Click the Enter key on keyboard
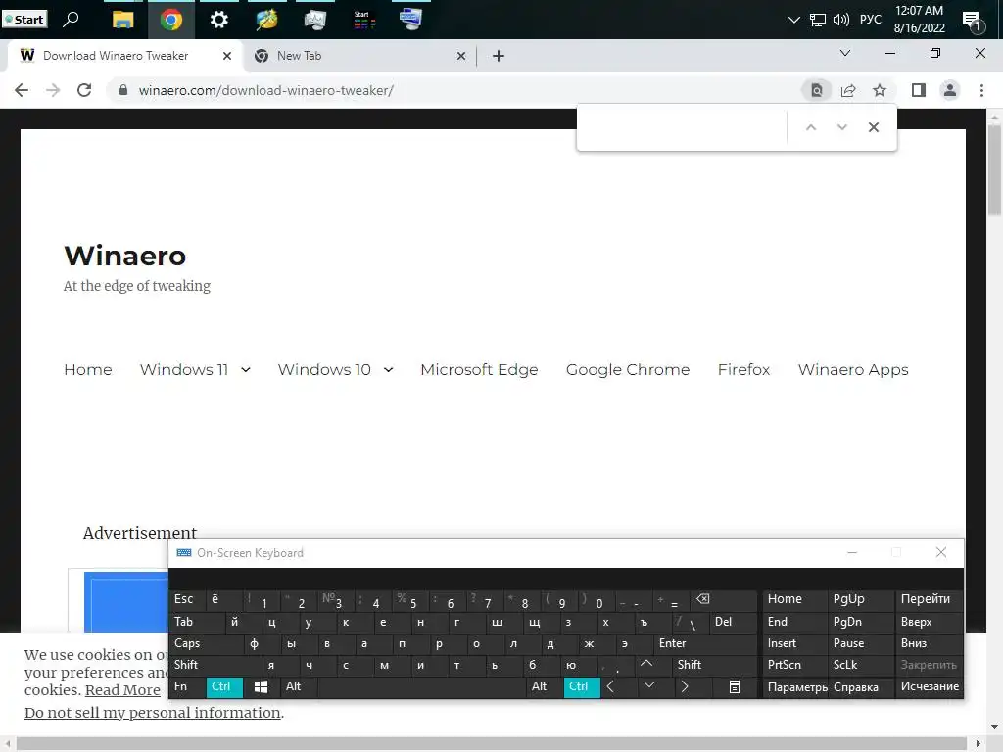 pos(705,643)
